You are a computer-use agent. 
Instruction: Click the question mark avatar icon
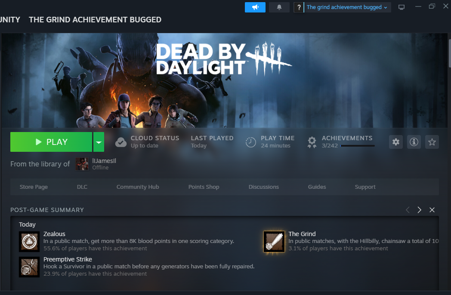coord(299,7)
